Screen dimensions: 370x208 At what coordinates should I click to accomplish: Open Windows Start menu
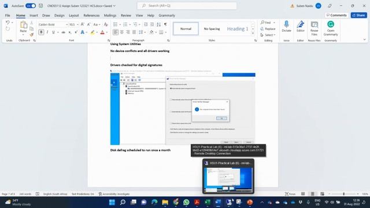click(x=112, y=202)
